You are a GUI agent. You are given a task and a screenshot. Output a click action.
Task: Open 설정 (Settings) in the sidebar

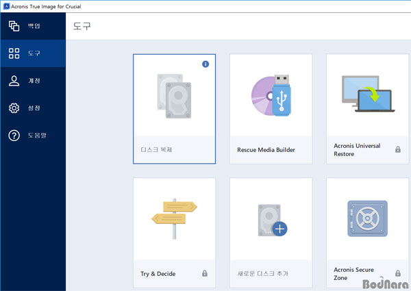(33, 108)
